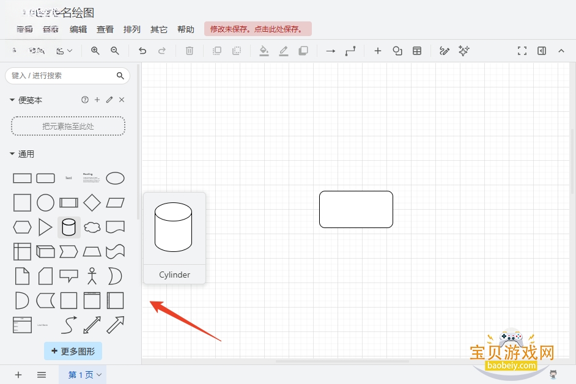Screen dimensions: 576x384
Task: Collapse the toolbar with up chevron
Action: (x=561, y=51)
